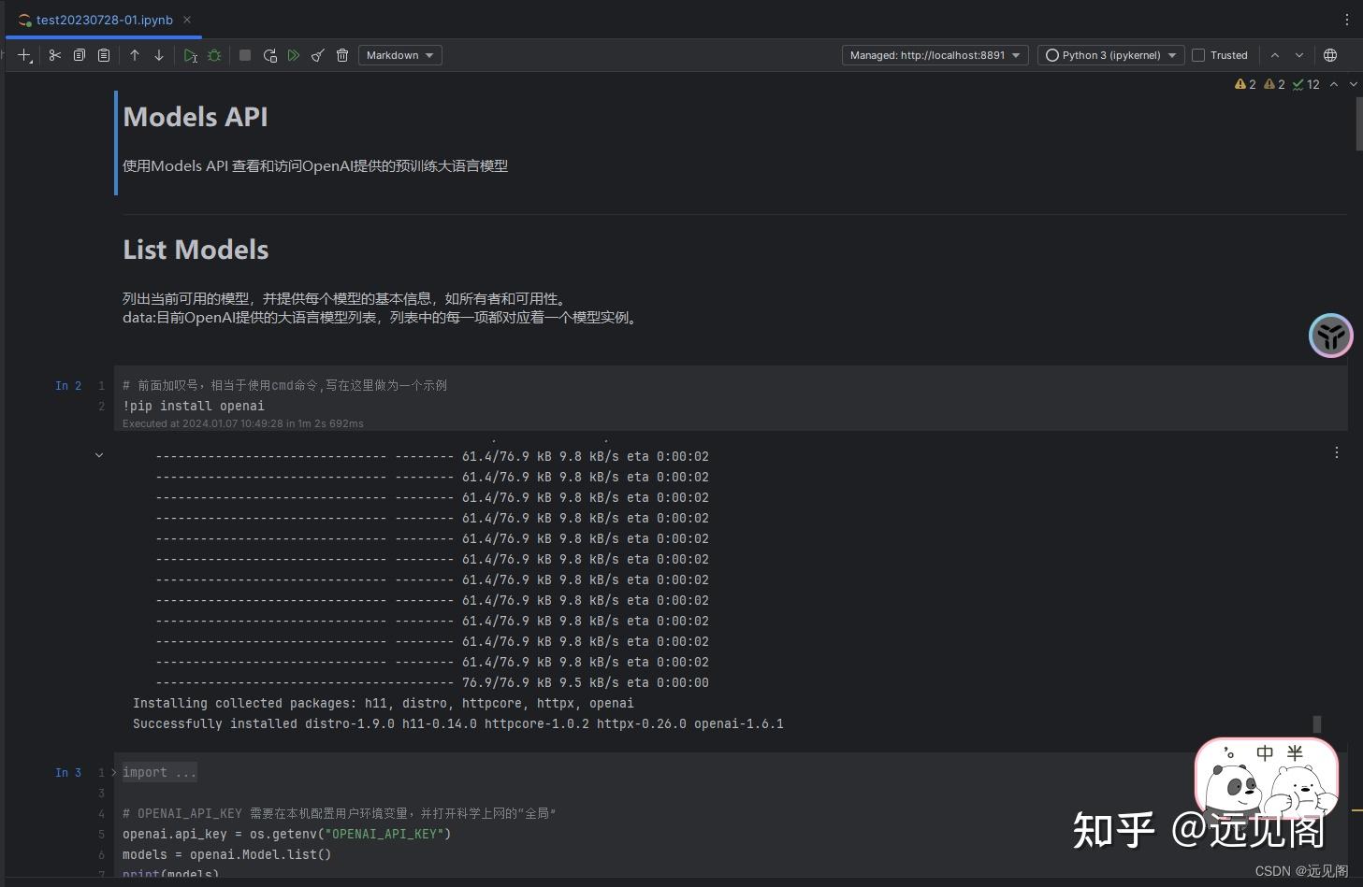Run the current cell
1363x887 pixels.
(x=190, y=55)
